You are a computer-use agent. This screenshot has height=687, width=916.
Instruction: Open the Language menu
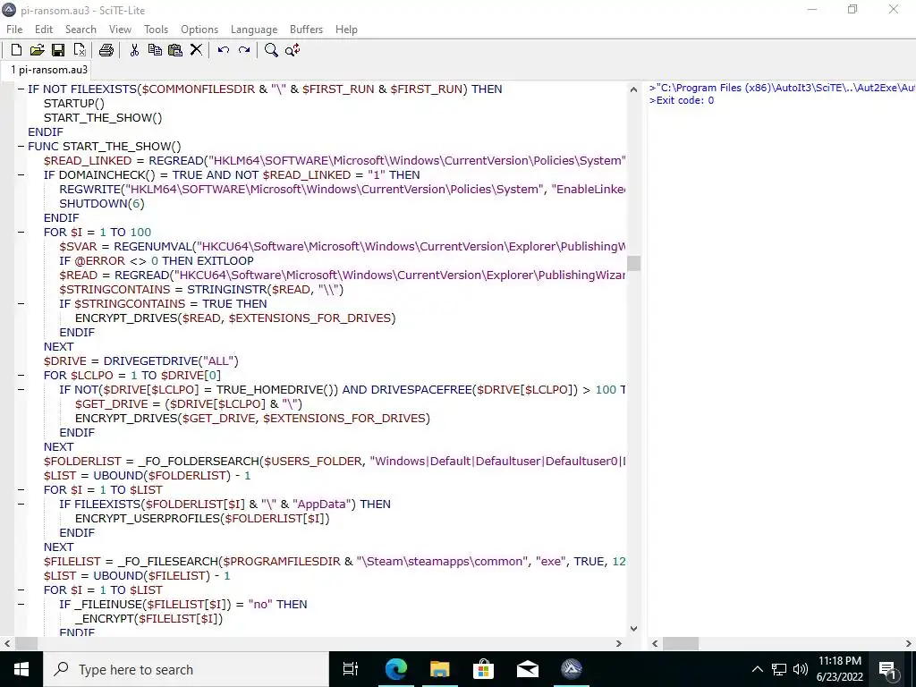pos(254,30)
